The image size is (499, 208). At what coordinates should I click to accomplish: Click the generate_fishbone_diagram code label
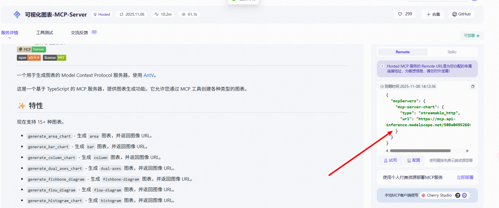pyautogui.click(x=56, y=179)
